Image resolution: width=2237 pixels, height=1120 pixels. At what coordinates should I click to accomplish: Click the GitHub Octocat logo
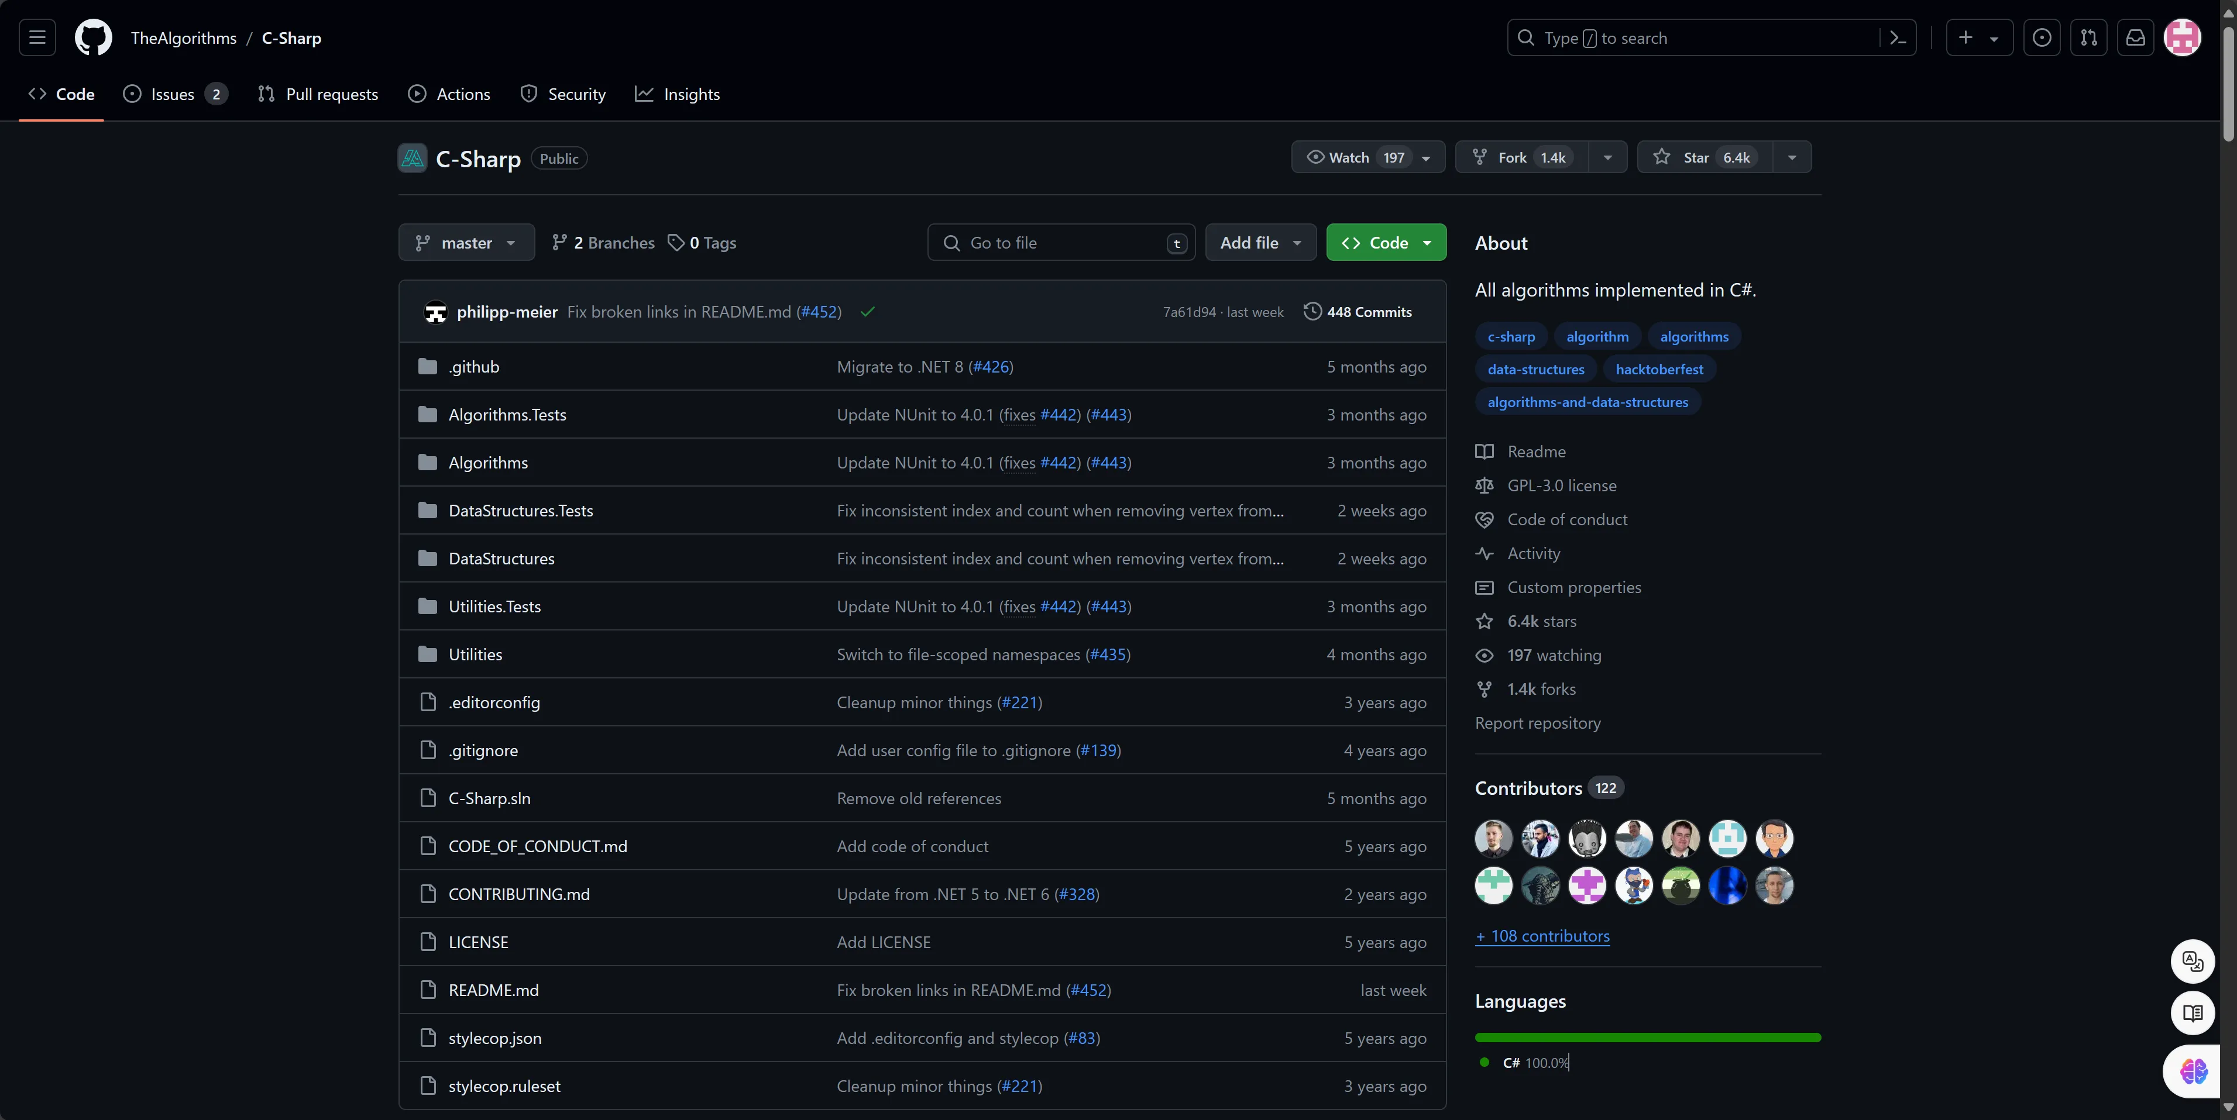[x=93, y=37]
